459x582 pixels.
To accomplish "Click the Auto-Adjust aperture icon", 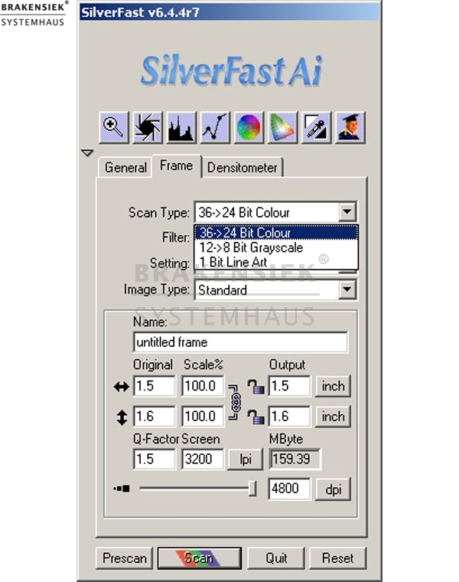I will click(147, 127).
